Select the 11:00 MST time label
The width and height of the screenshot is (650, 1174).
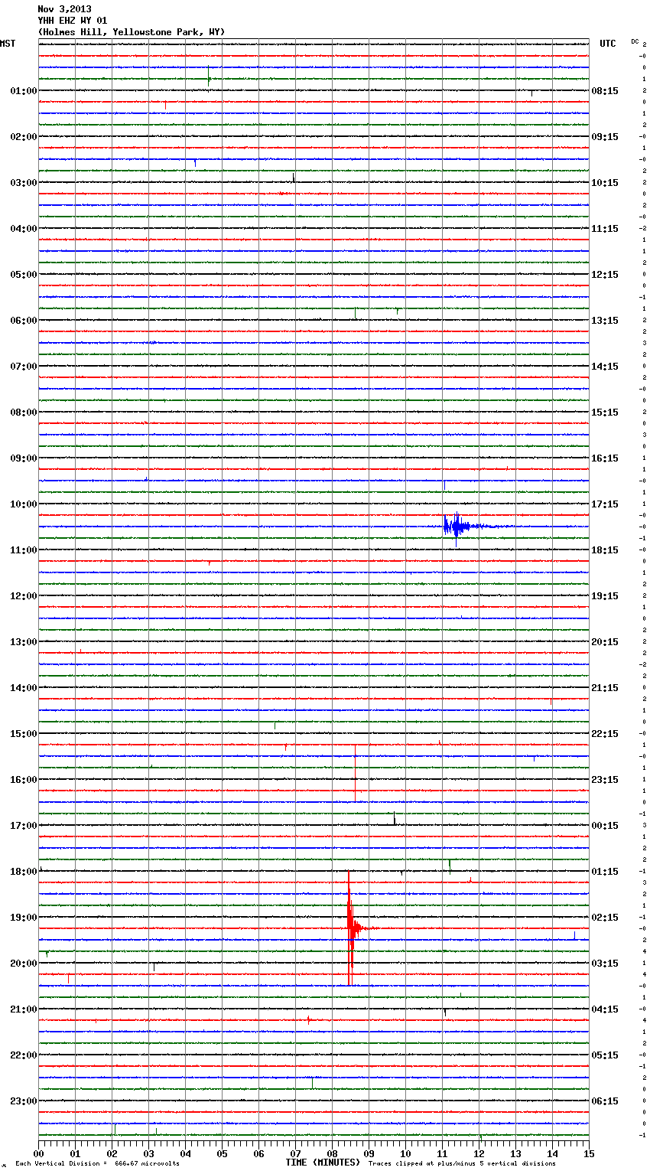point(24,550)
